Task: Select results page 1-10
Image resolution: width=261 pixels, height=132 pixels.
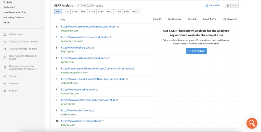Action: 58,12
